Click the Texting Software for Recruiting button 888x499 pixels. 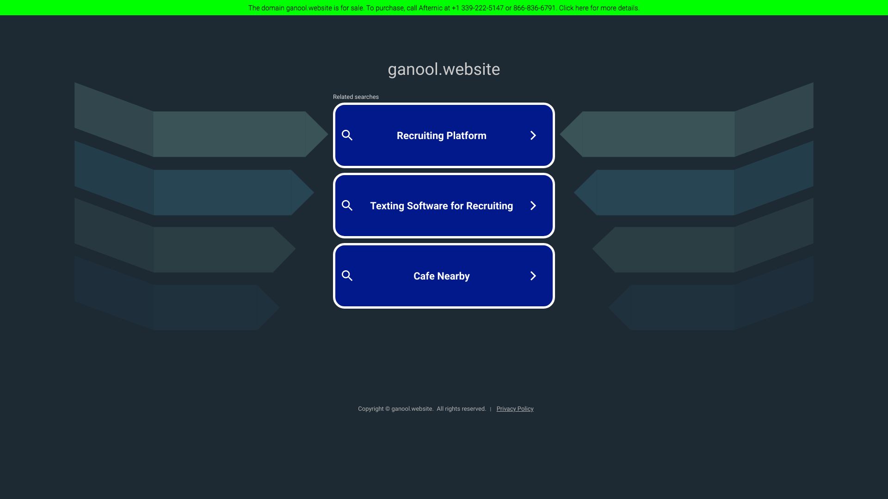(444, 206)
